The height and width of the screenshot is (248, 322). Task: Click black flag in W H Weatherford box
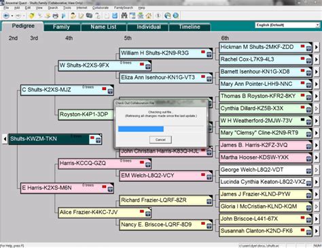click(x=302, y=119)
